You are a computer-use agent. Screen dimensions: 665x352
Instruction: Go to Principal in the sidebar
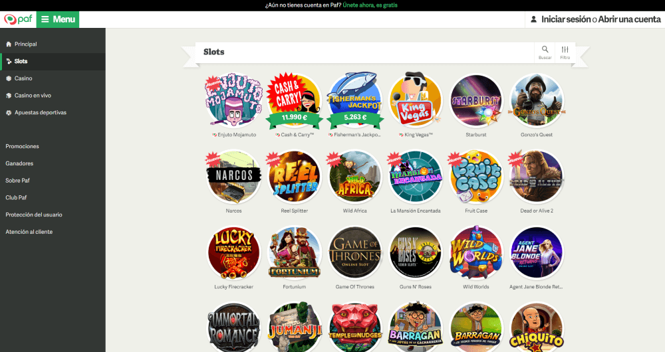coord(25,44)
